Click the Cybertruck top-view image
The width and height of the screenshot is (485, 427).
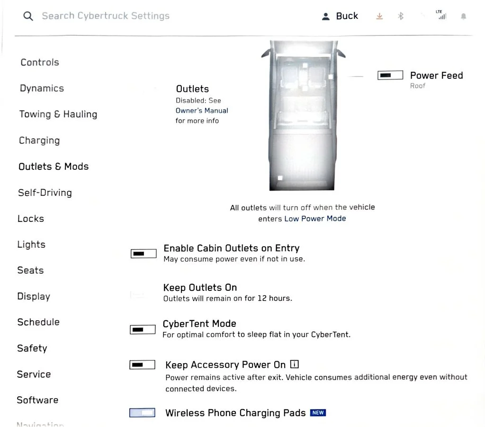pyautogui.click(x=303, y=115)
